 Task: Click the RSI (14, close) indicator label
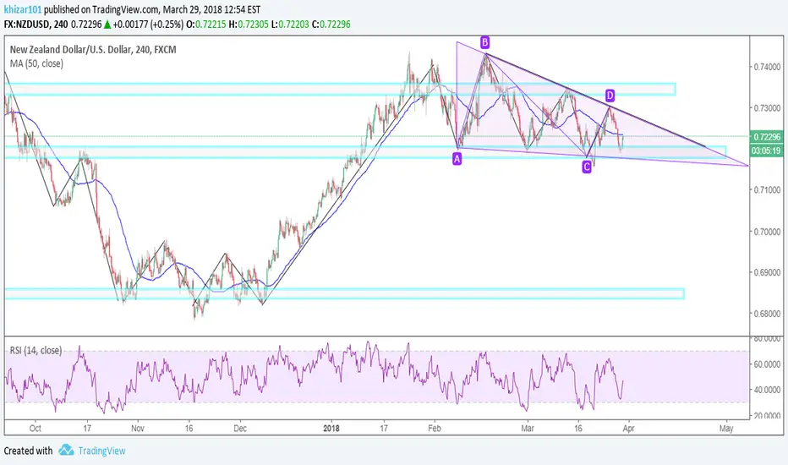36,350
